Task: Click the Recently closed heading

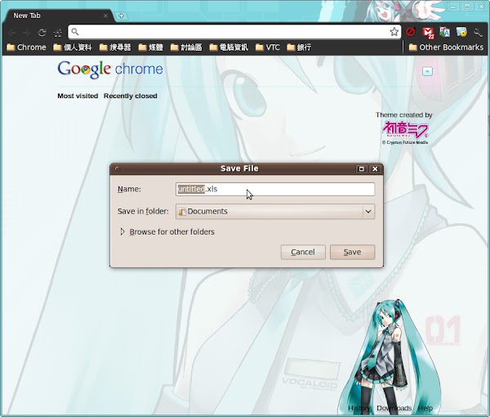Action: pos(131,96)
